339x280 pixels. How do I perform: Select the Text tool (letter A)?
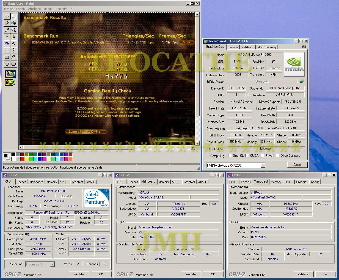[14, 44]
